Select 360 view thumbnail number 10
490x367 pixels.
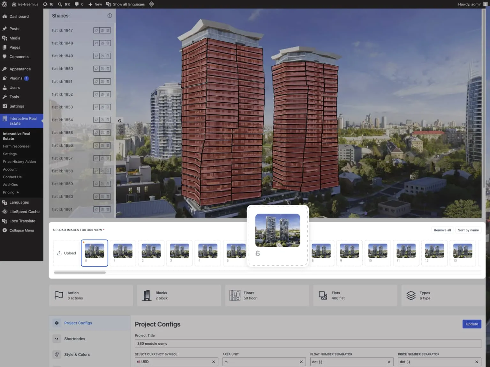378,253
